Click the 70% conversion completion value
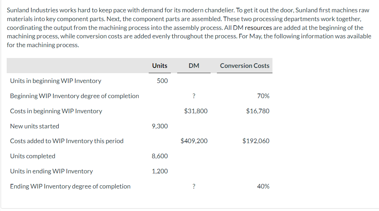Viewport: 379px width, 211px height. (x=263, y=96)
